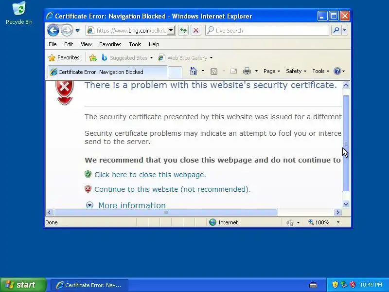Select the Certificate Error: Navigation Blocked tab
The width and height of the screenshot is (389, 292).
(x=107, y=72)
